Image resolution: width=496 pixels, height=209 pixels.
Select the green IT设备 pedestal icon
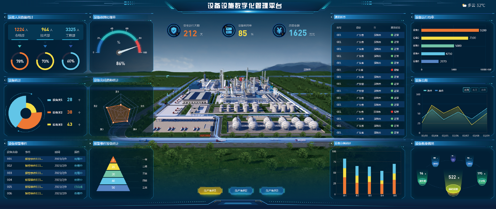tap(482, 181)
